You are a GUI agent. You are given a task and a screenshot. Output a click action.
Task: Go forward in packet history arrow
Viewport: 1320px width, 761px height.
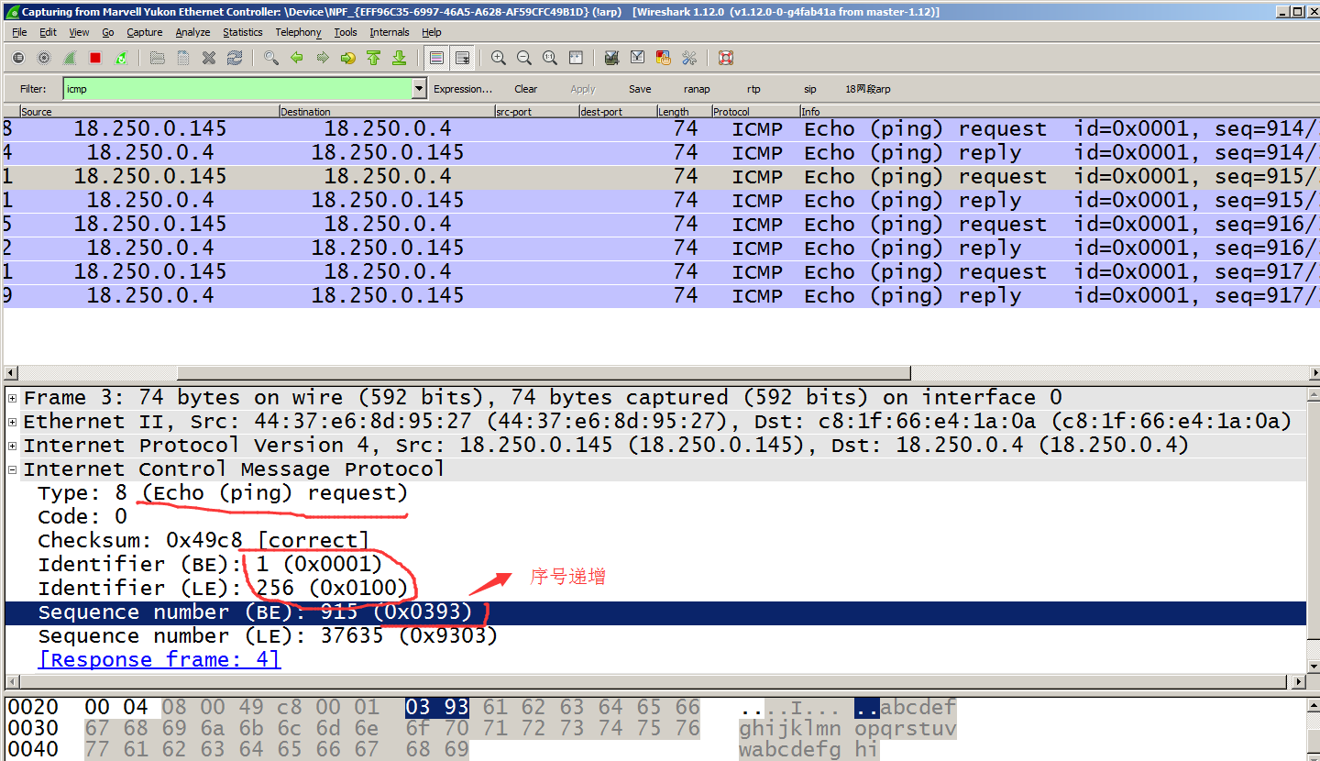323,58
